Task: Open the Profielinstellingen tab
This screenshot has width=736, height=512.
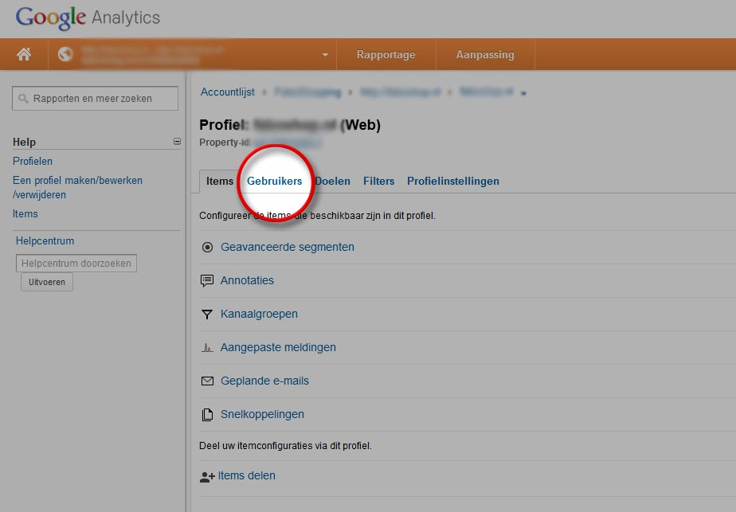Action: [x=452, y=181]
